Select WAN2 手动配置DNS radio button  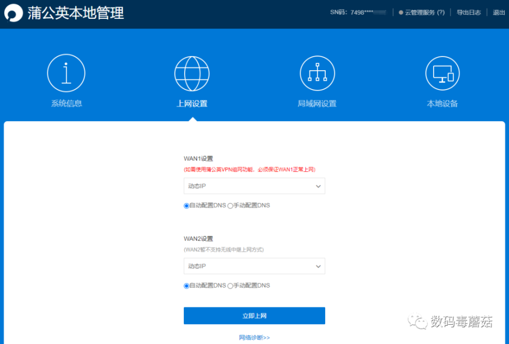click(x=230, y=286)
